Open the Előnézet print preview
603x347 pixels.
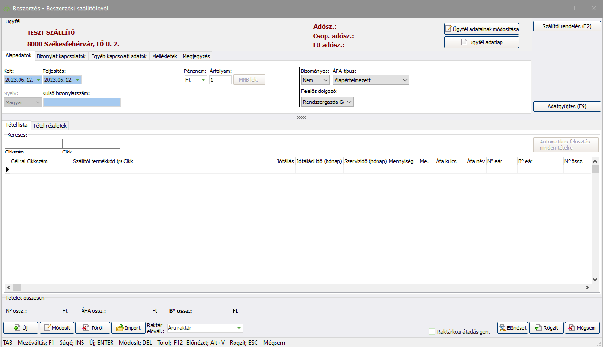click(x=512, y=328)
